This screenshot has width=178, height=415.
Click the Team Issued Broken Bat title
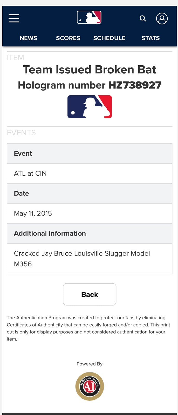point(90,70)
